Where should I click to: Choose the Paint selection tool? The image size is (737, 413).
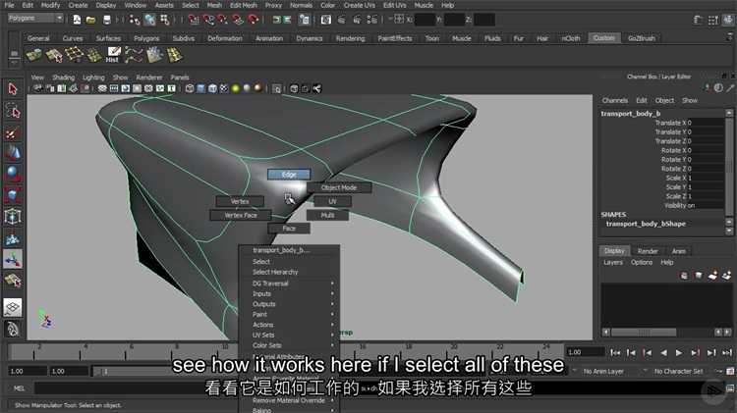13,132
